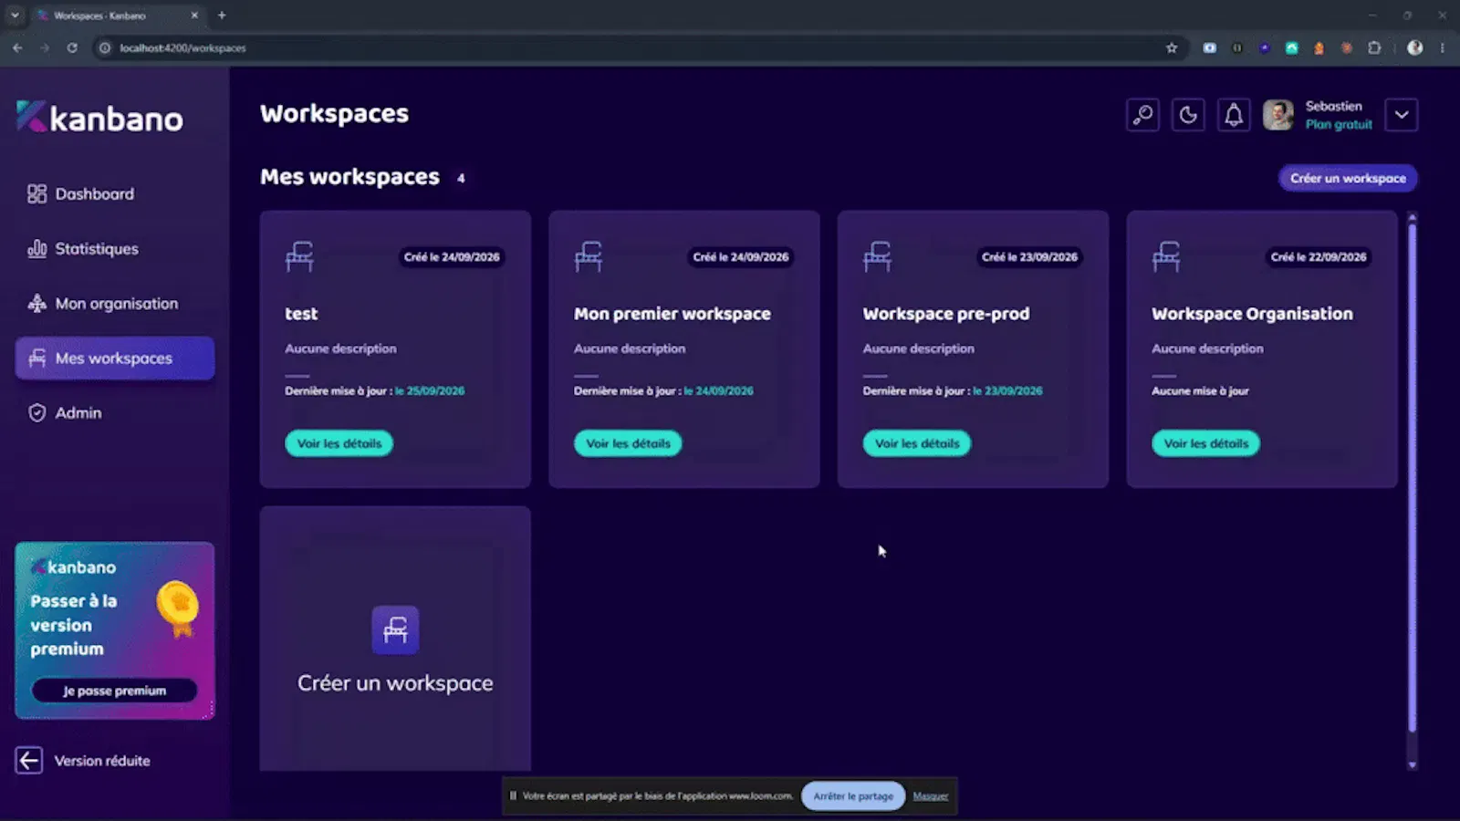The image size is (1460, 821).
Task: Click the address bar showing localhost:4200/workspaces
Action: [639, 47]
